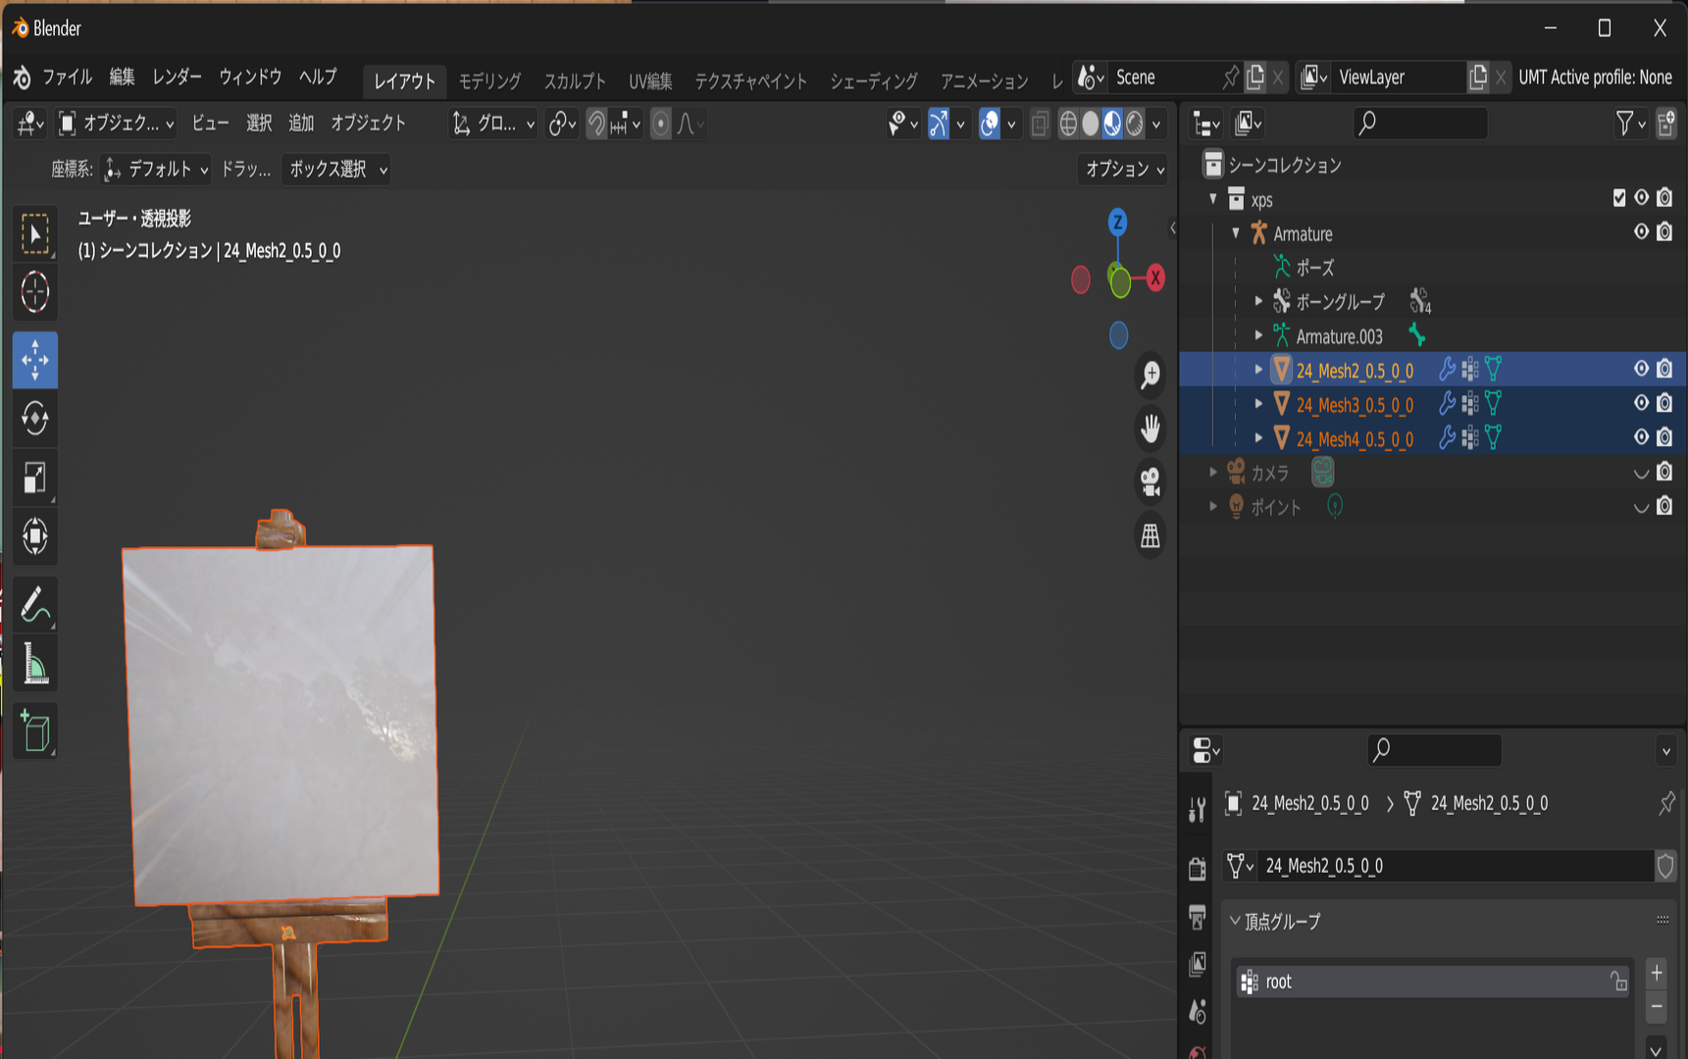1688x1059 pixels.
Task: Hide 24_Mesh3_0.5_0_0 with eye icon
Action: 1641,403
